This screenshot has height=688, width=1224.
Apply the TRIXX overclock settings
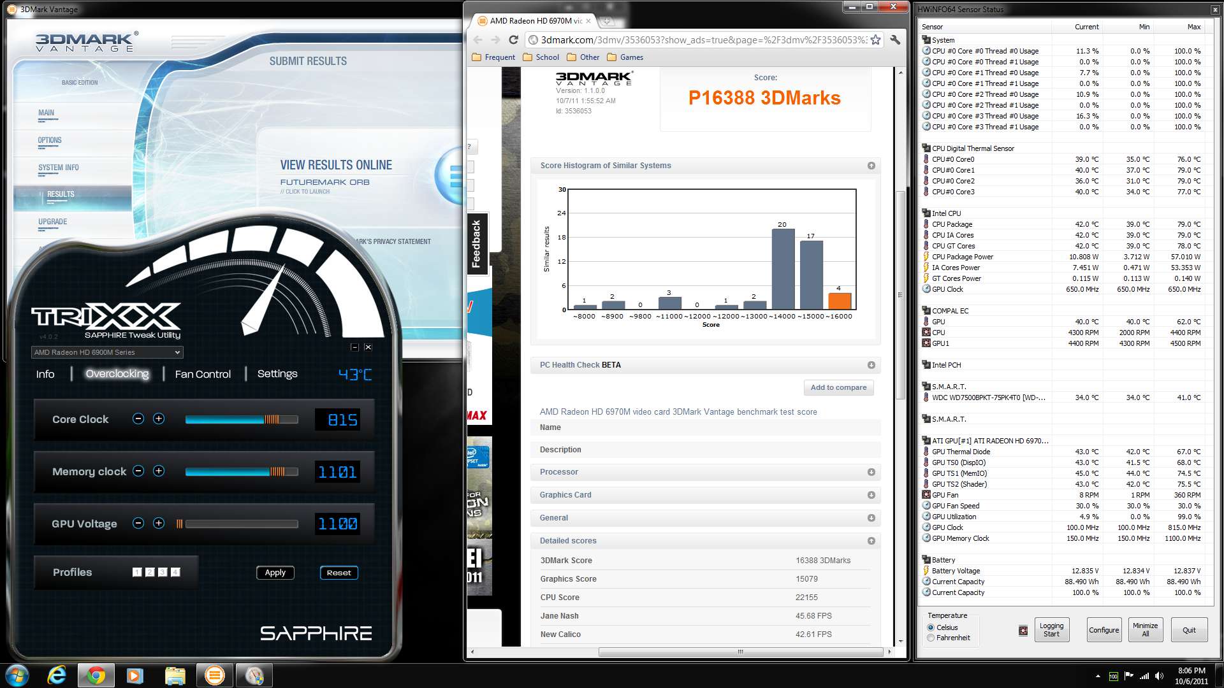[275, 573]
